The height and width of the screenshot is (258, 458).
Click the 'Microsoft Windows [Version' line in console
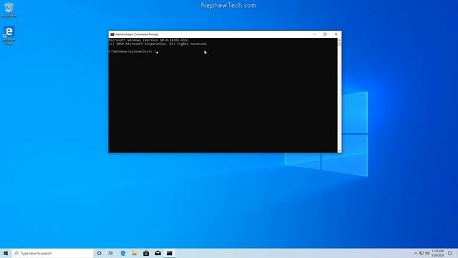click(x=149, y=40)
